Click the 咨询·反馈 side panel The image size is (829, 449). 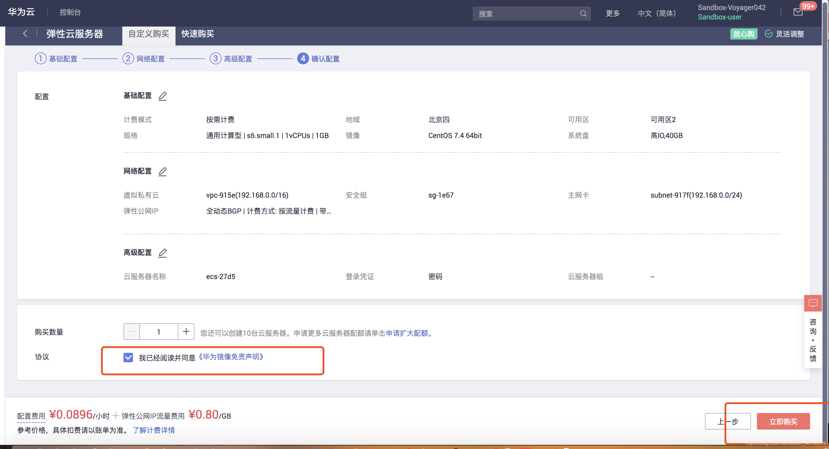click(x=813, y=340)
